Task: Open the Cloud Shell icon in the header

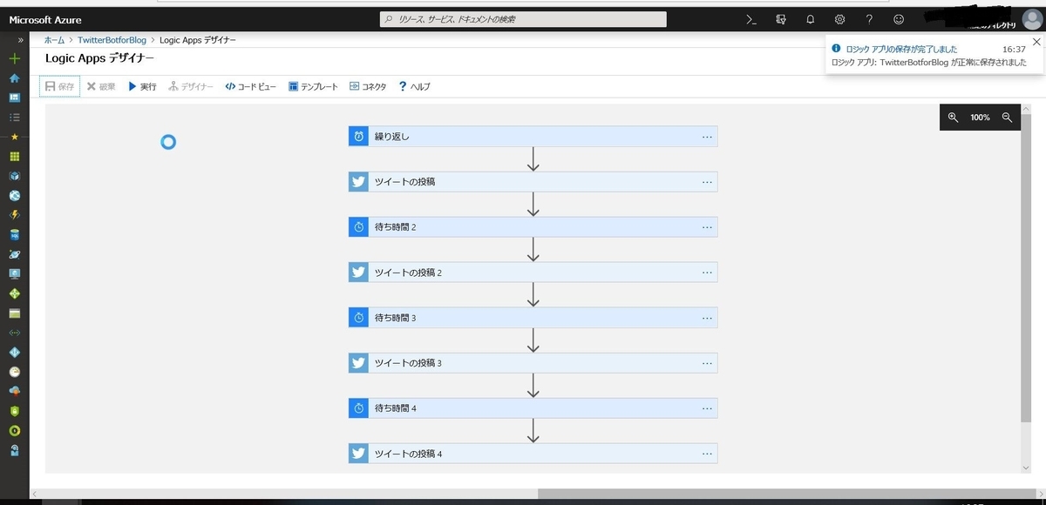Action: point(751,19)
